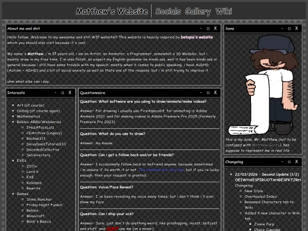
Task: Minimize the Sona window
Action: 282,29
